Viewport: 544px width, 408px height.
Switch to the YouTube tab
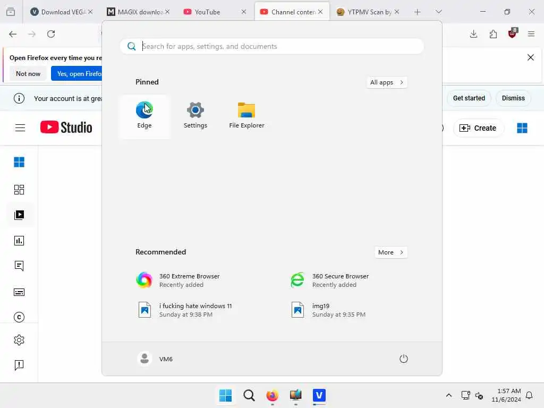coord(215,12)
